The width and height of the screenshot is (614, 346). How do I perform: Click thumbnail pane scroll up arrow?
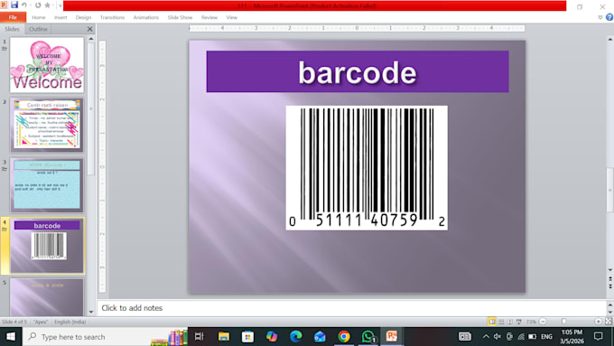91,39
